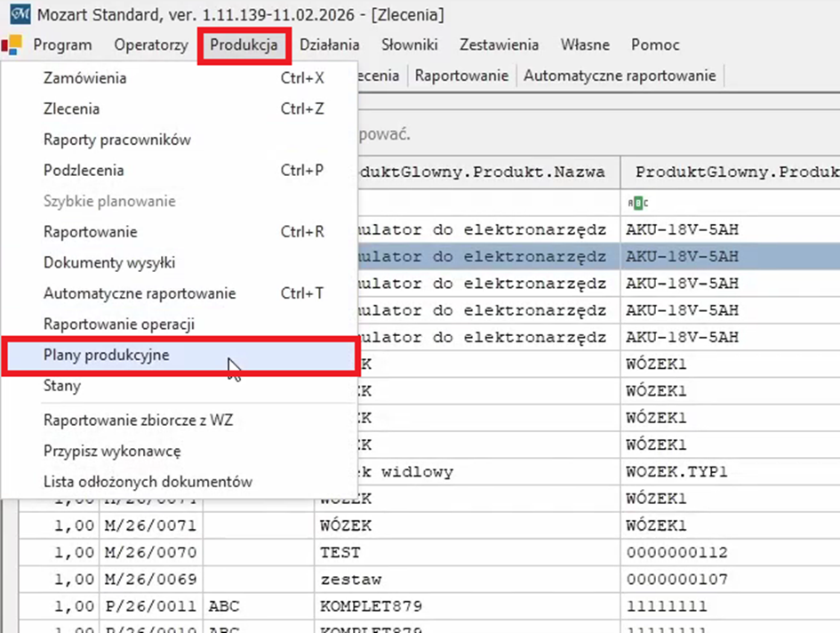
Task: Choose Raportowanie zbiorcze z WZ
Action: pos(138,421)
